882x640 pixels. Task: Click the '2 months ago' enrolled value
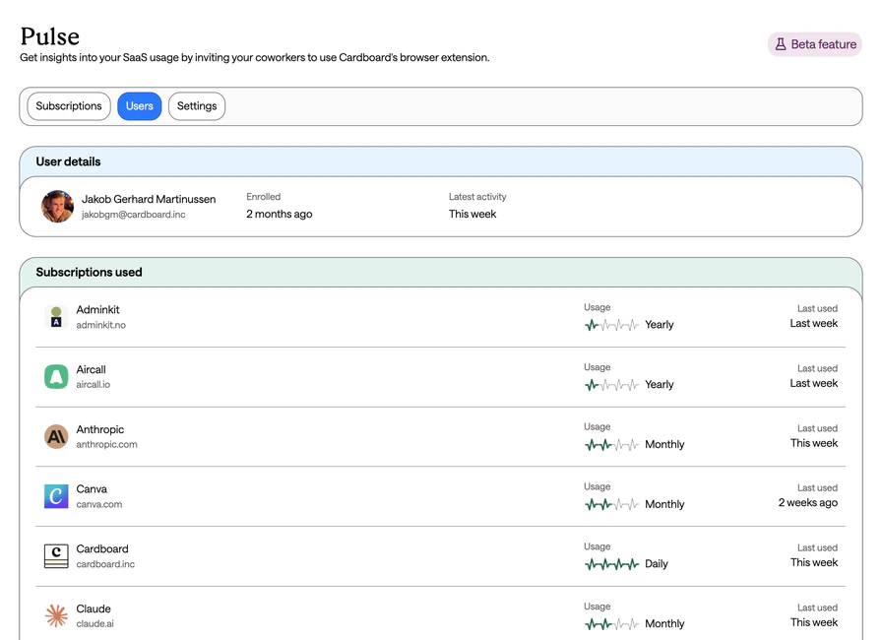point(280,215)
